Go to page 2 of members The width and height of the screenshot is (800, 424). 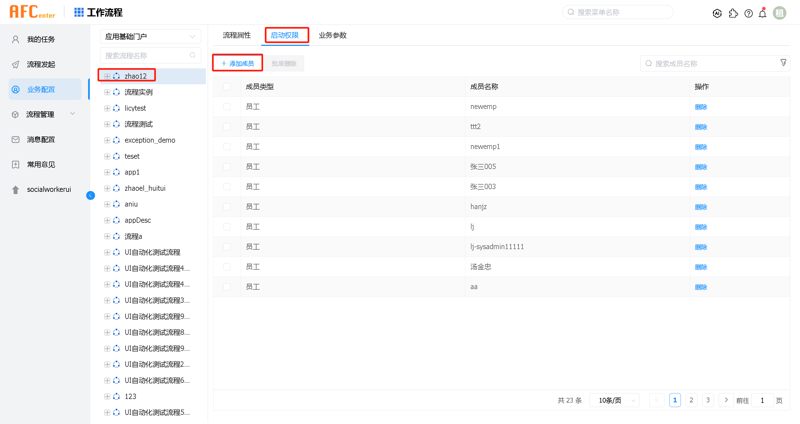tap(691, 400)
